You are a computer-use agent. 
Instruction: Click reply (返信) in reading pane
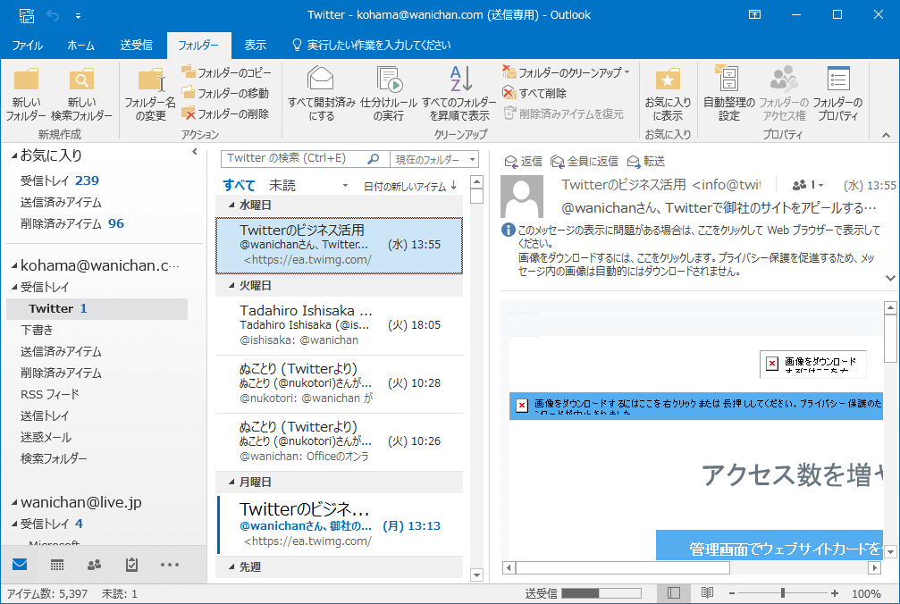pos(523,162)
